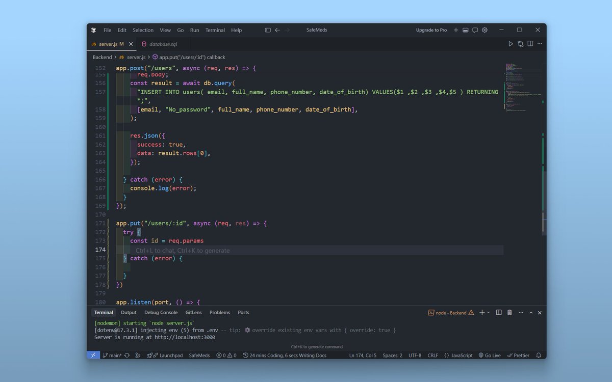The height and width of the screenshot is (382, 612).
Task: Run the file with the play icon
Action: (511, 44)
